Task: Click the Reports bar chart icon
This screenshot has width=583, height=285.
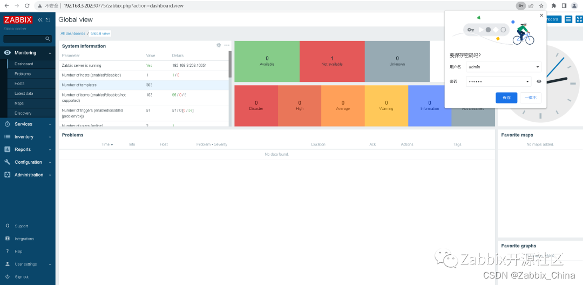Action: 8,149
